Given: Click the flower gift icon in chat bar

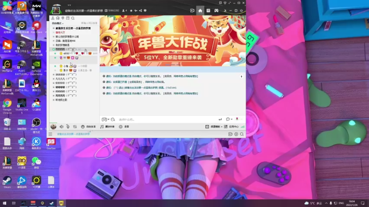Looking at the screenshot, I should [x=237, y=119].
